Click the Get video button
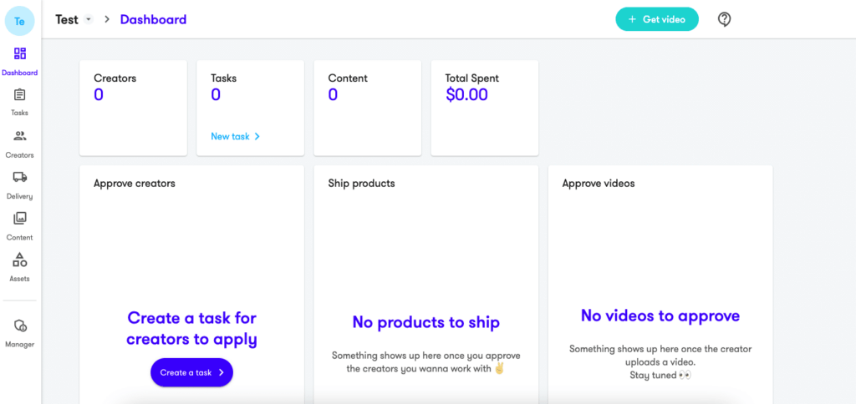The height and width of the screenshot is (404, 856). (x=657, y=19)
